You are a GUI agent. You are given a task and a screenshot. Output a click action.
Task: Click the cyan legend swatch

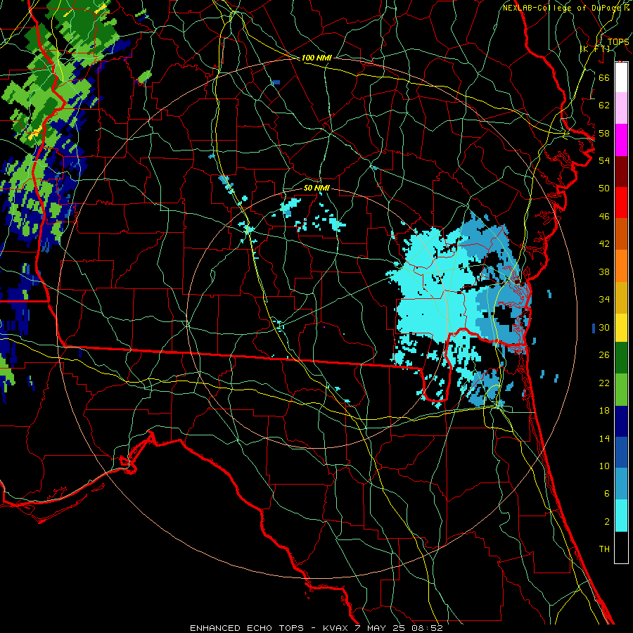tap(621, 516)
